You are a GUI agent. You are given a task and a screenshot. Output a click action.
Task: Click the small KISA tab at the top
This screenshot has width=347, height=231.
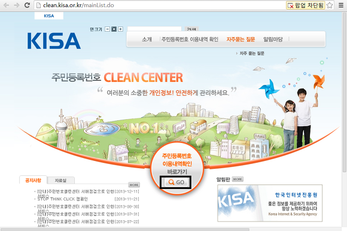(49, 16)
